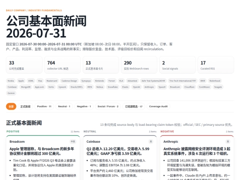This screenshot has height=180, width=240.
Task: Click the IBKR company chip
Action: (x=203, y=81)
